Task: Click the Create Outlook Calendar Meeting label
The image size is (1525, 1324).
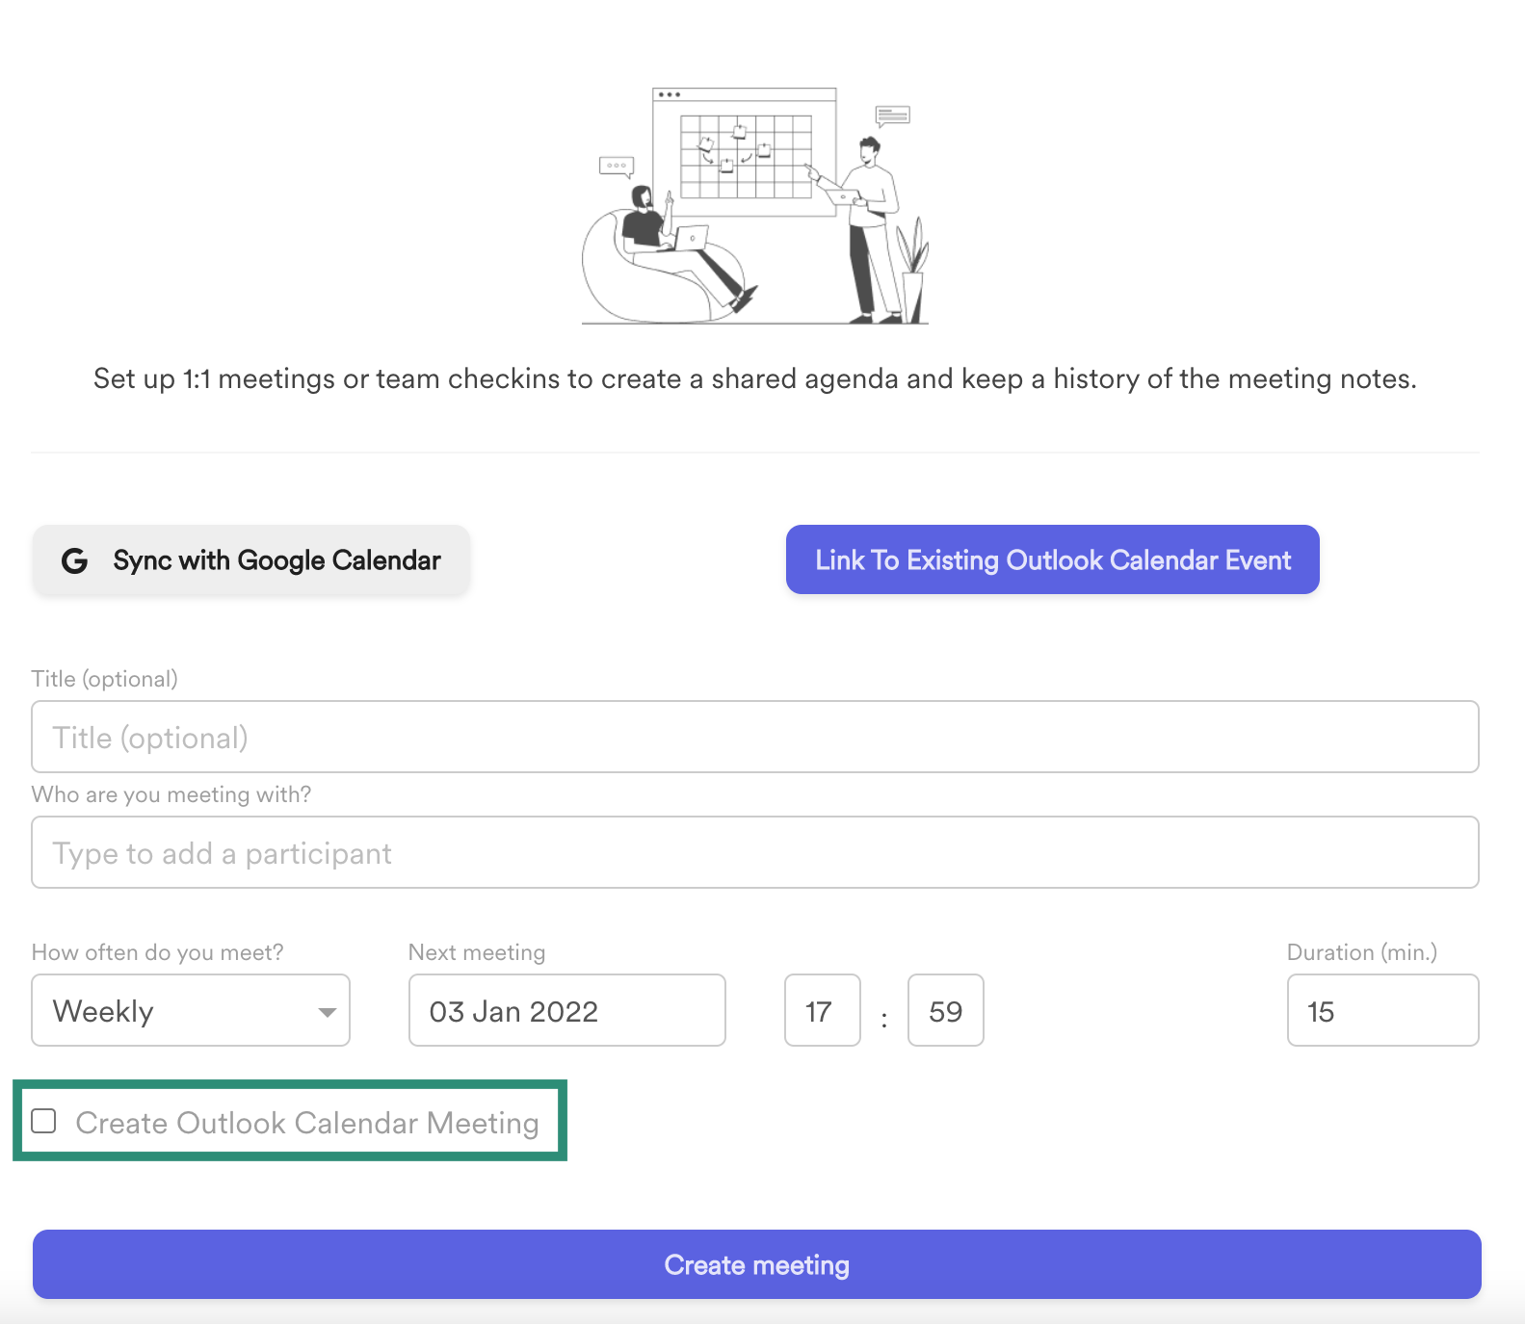Action: (x=308, y=1123)
